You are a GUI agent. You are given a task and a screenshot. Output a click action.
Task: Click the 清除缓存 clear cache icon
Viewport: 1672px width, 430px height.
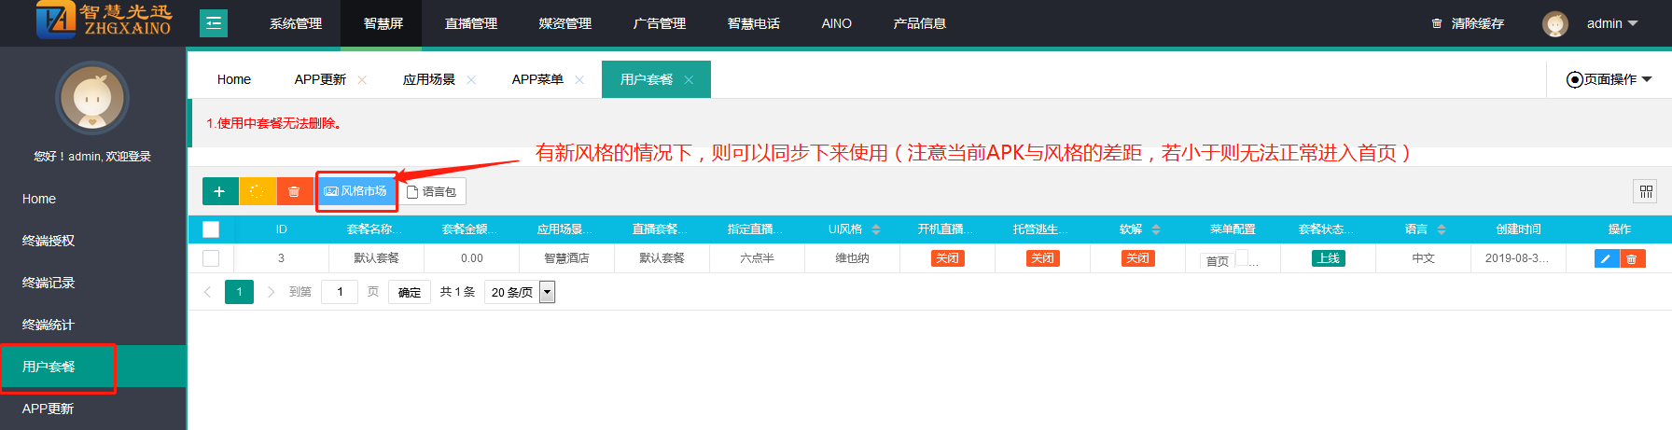pyautogui.click(x=1437, y=23)
